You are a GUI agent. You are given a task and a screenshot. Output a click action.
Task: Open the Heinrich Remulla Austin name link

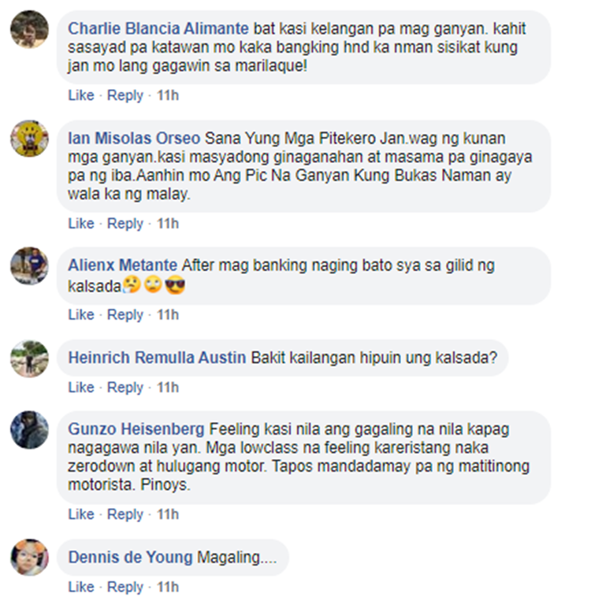click(x=157, y=358)
